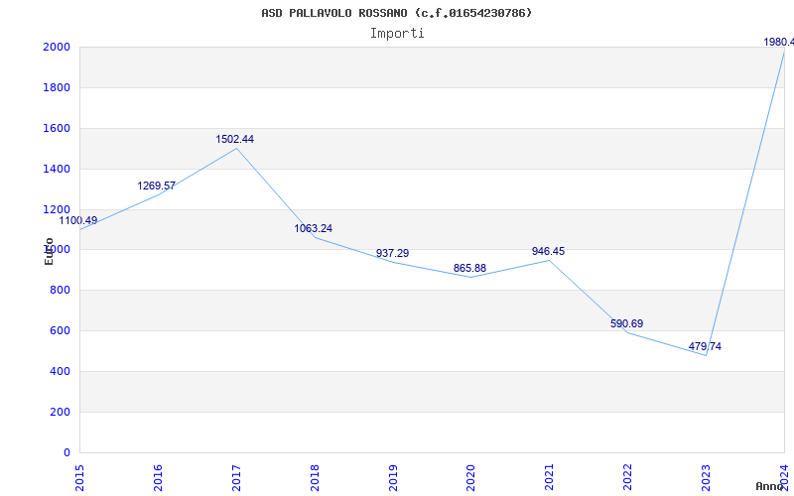Viewport: 794px width, 496px height.
Task: Click the 1502.44 peak value label
Action: click(234, 139)
